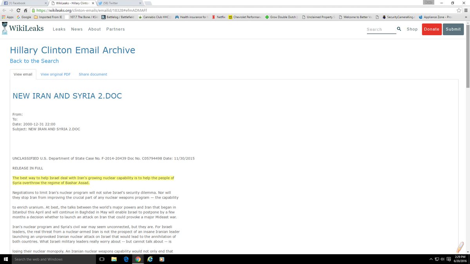Open the Imported From IE bookmark folder

48,17
